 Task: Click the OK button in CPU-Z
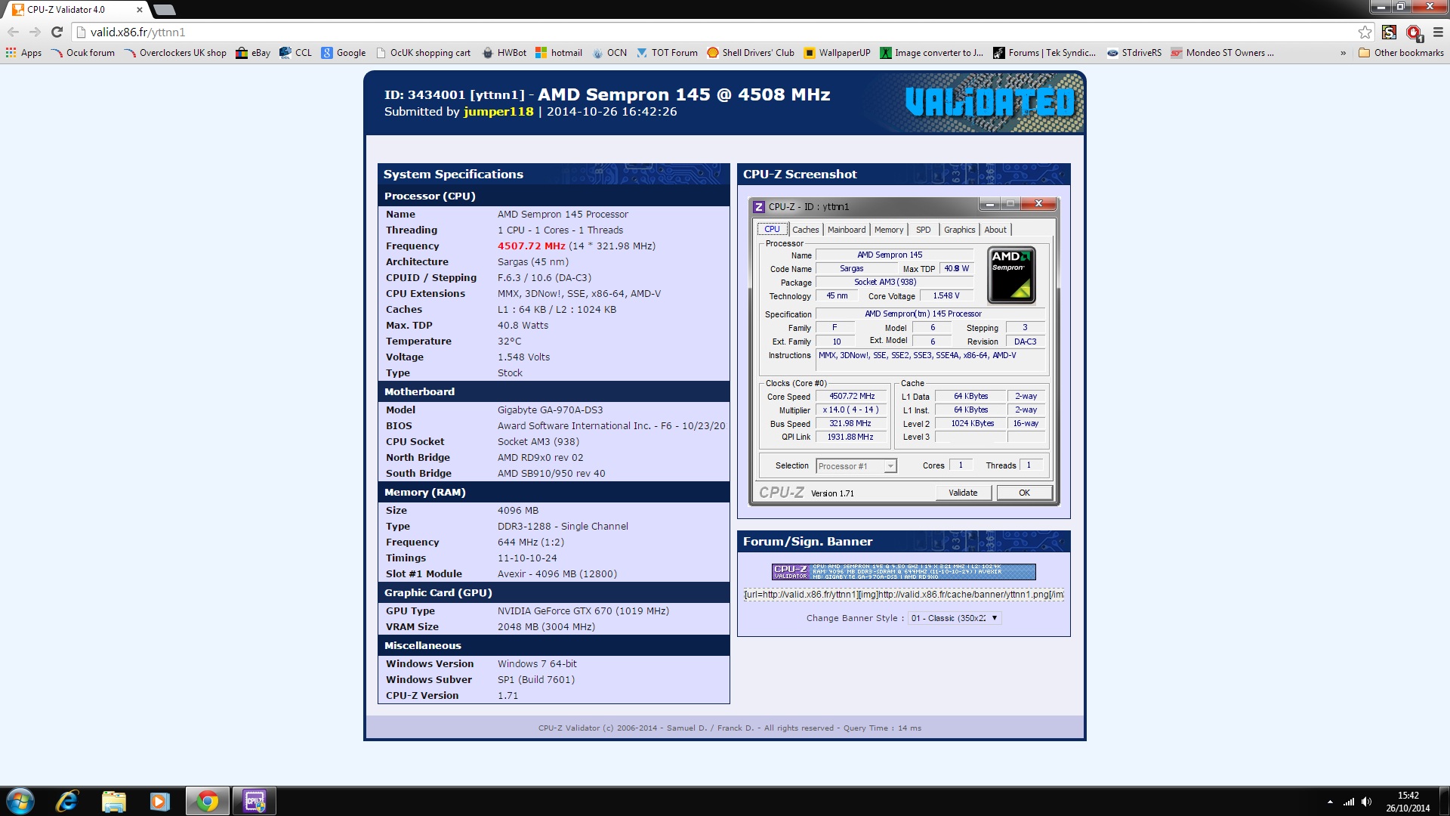coord(1024,493)
